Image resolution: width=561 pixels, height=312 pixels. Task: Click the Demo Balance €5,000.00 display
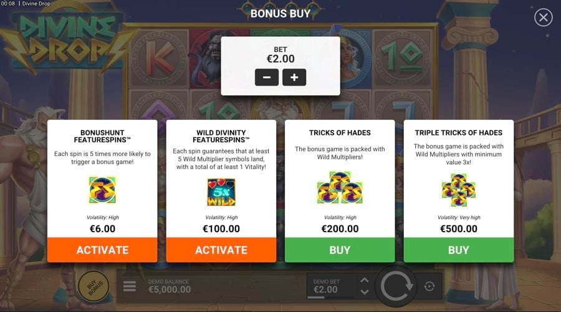[x=170, y=286]
